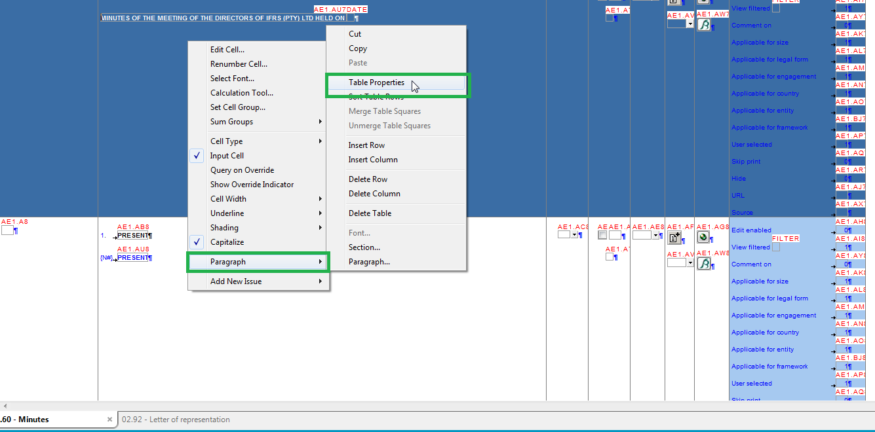Toggle the Capitalize option in context menu
Screen dimensions: 875x432
[x=227, y=242]
